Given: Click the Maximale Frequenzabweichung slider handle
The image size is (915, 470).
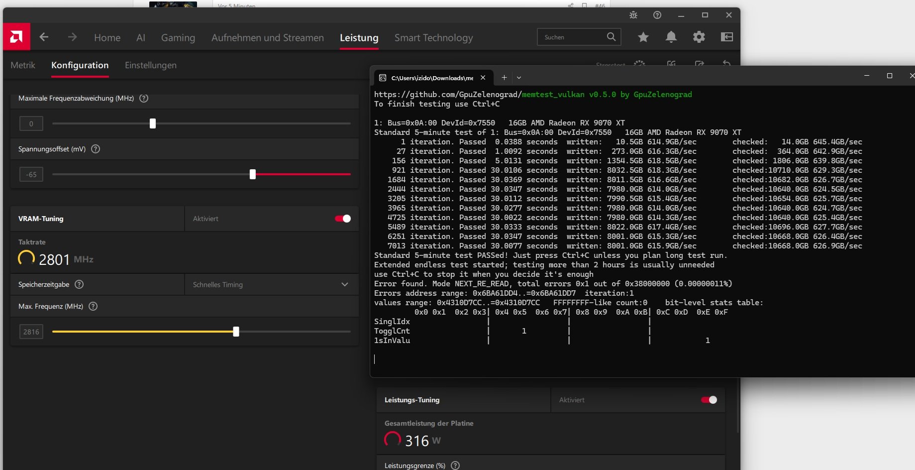Looking at the screenshot, I should [153, 123].
